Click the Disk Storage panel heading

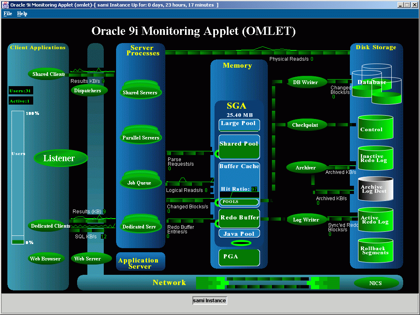(376, 47)
